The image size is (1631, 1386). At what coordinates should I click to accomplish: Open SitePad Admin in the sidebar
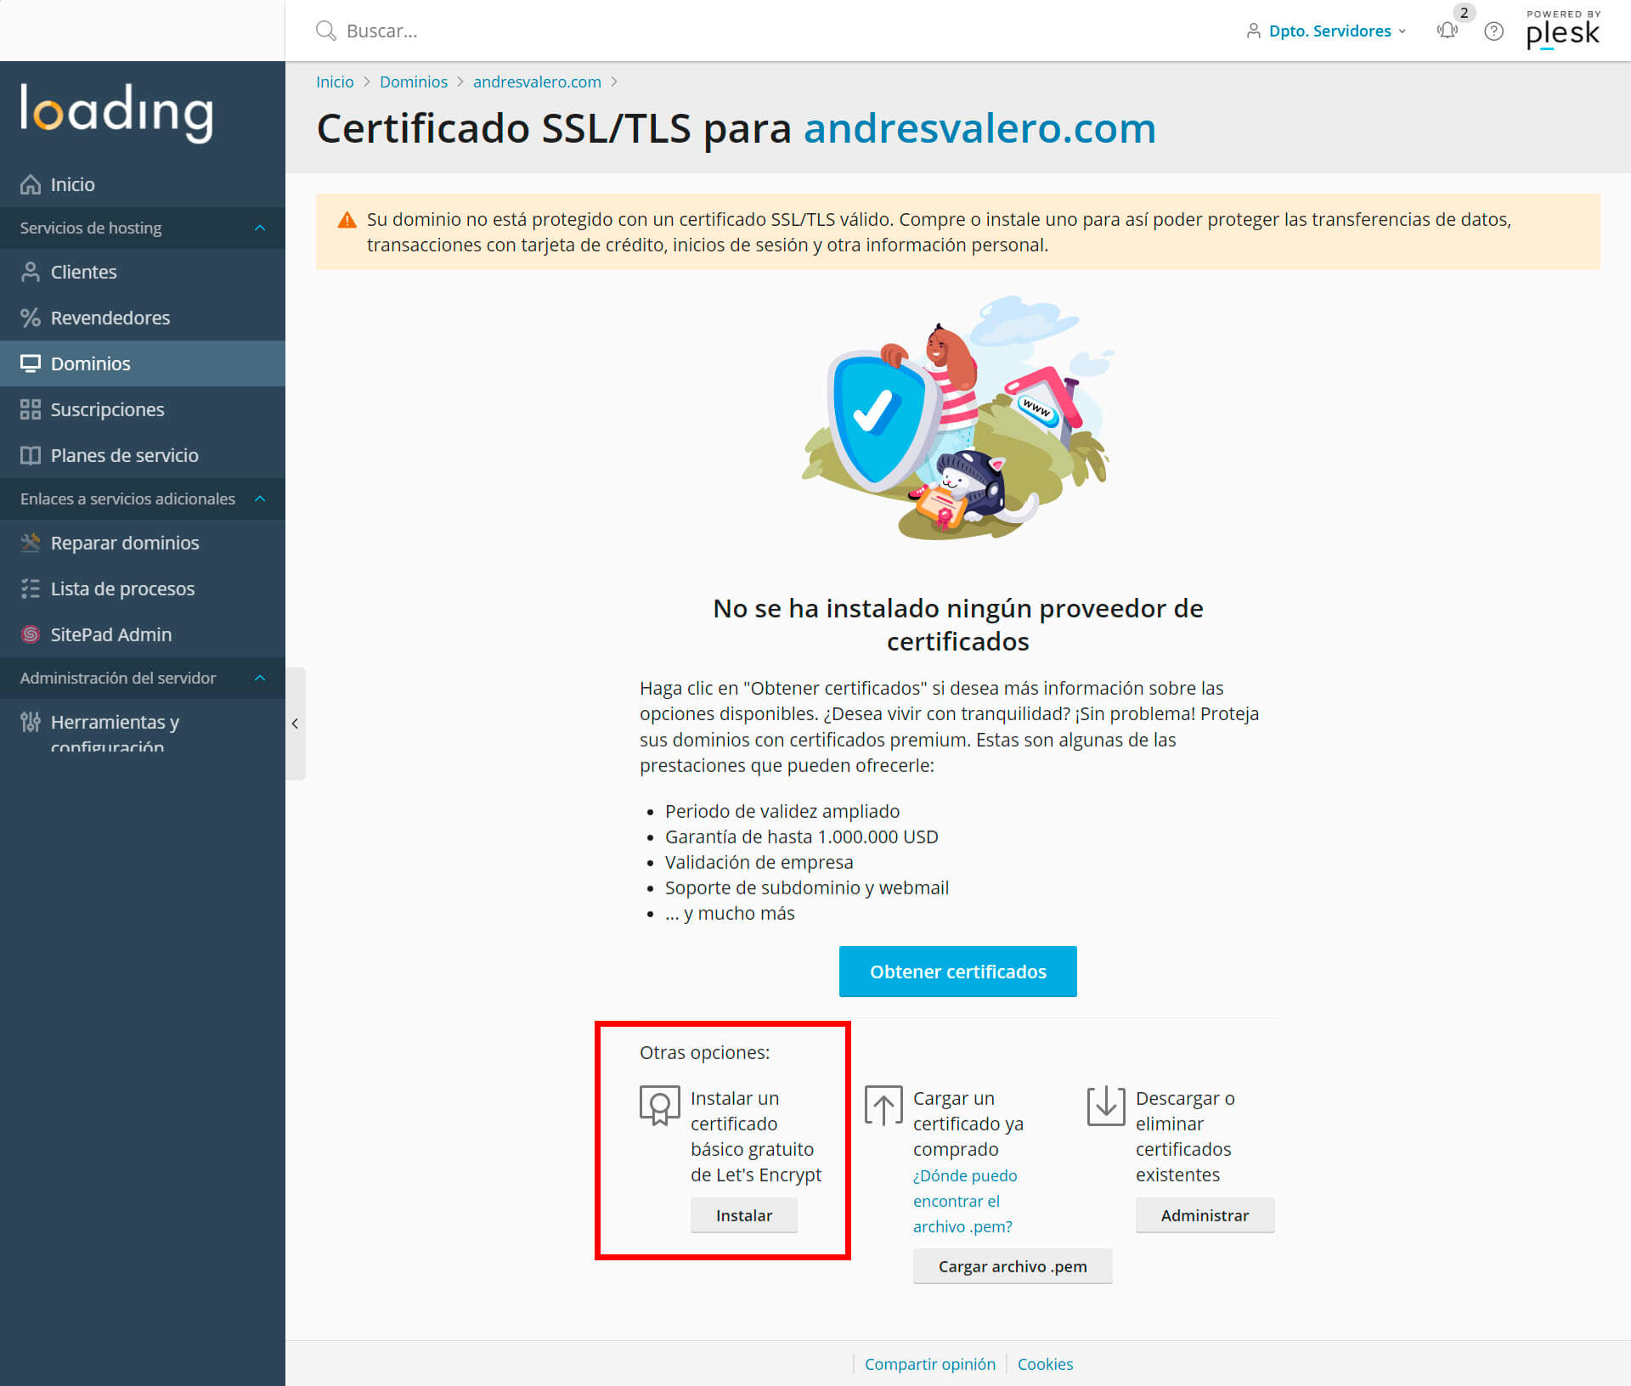[143, 634]
